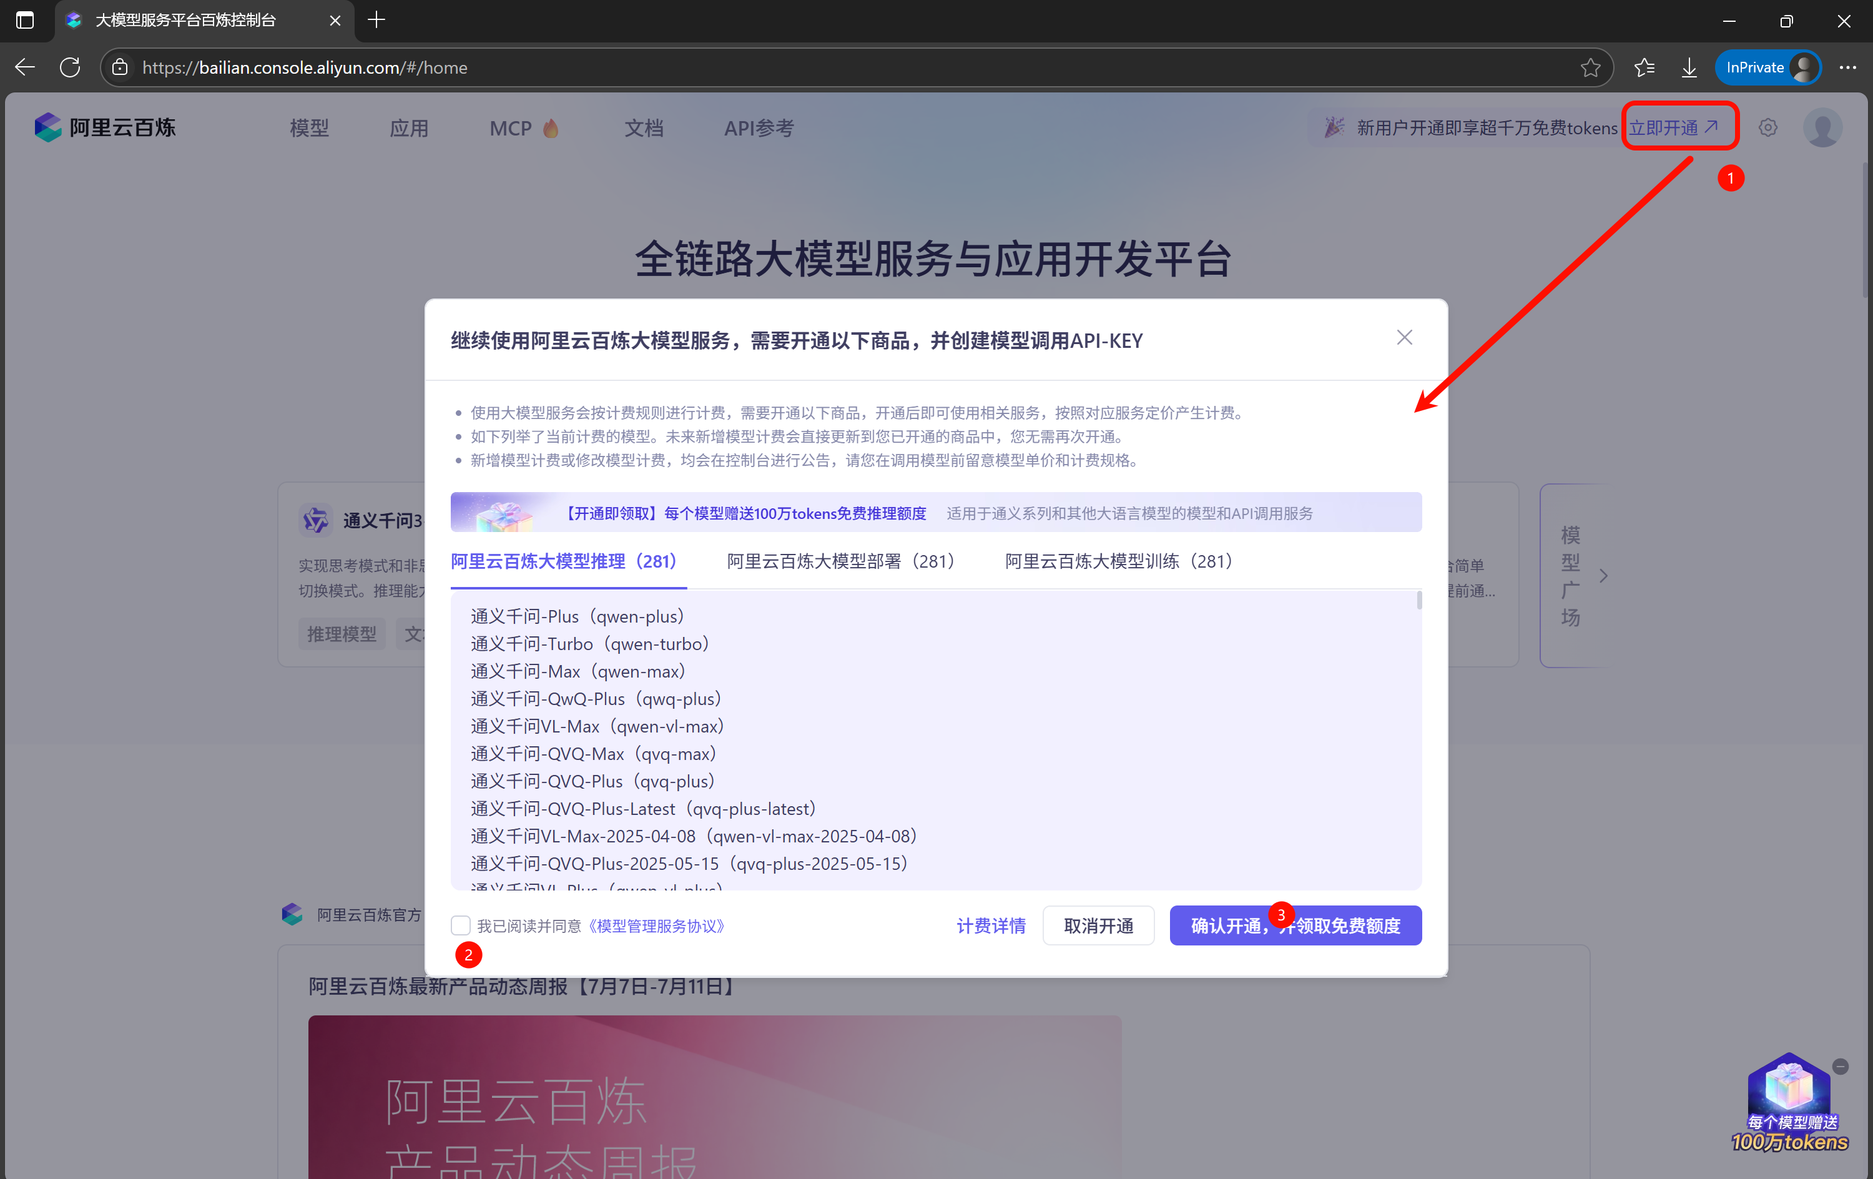Add page to favorites star icon
Image resolution: width=1873 pixels, height=1179 pixels.
coord(1590,67)
